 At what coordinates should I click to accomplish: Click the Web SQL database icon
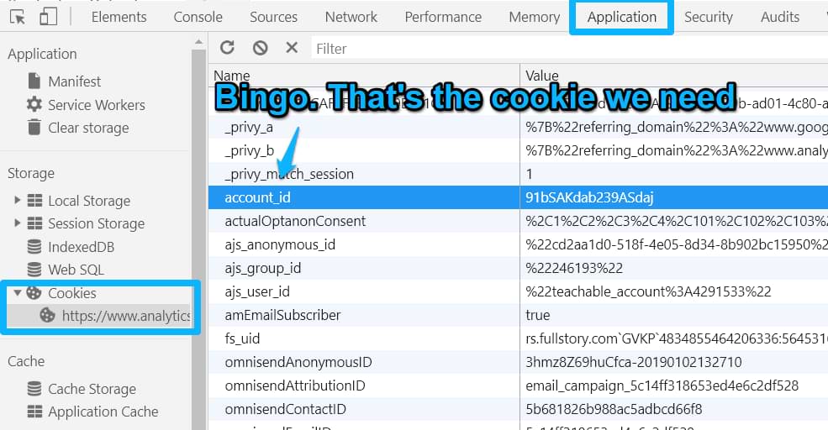[x=34, y=270]
